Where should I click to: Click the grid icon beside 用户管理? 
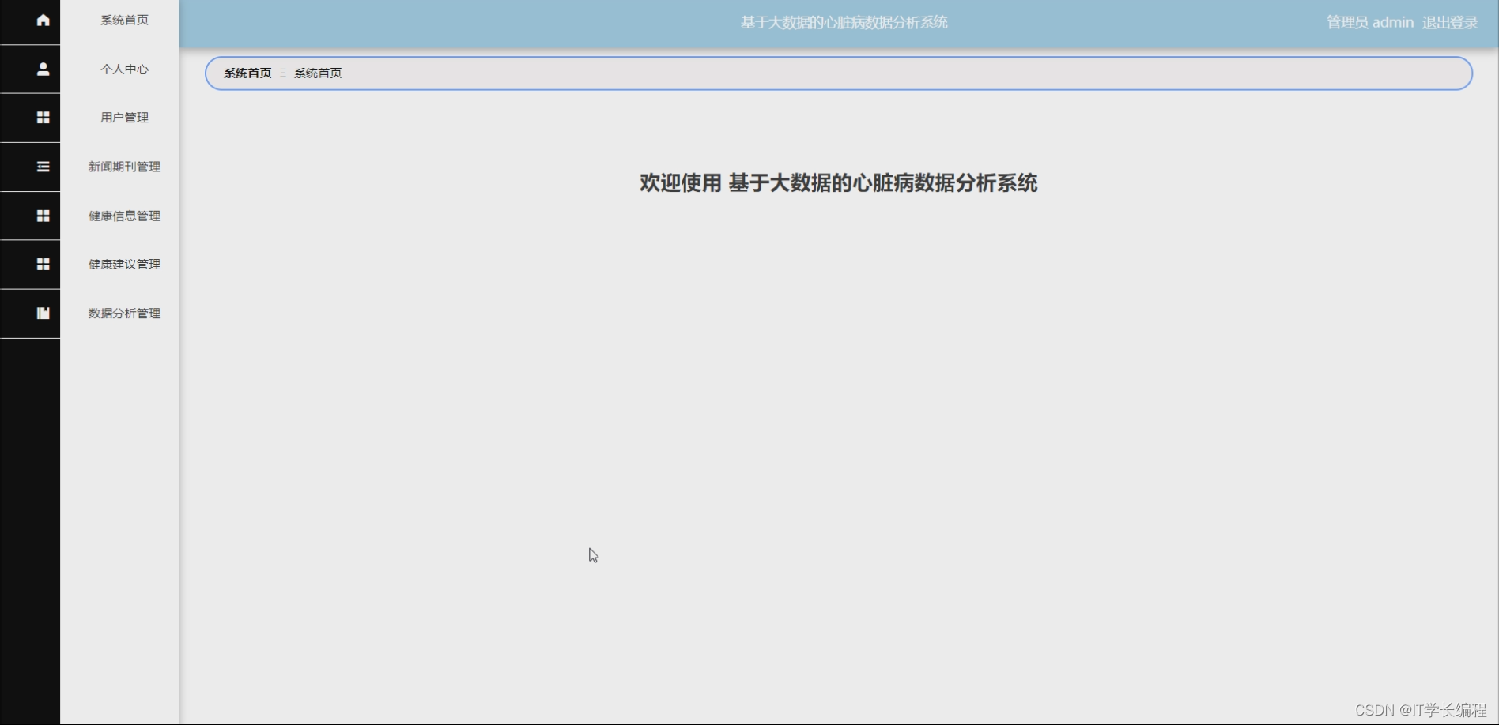(x=43, y=118)
